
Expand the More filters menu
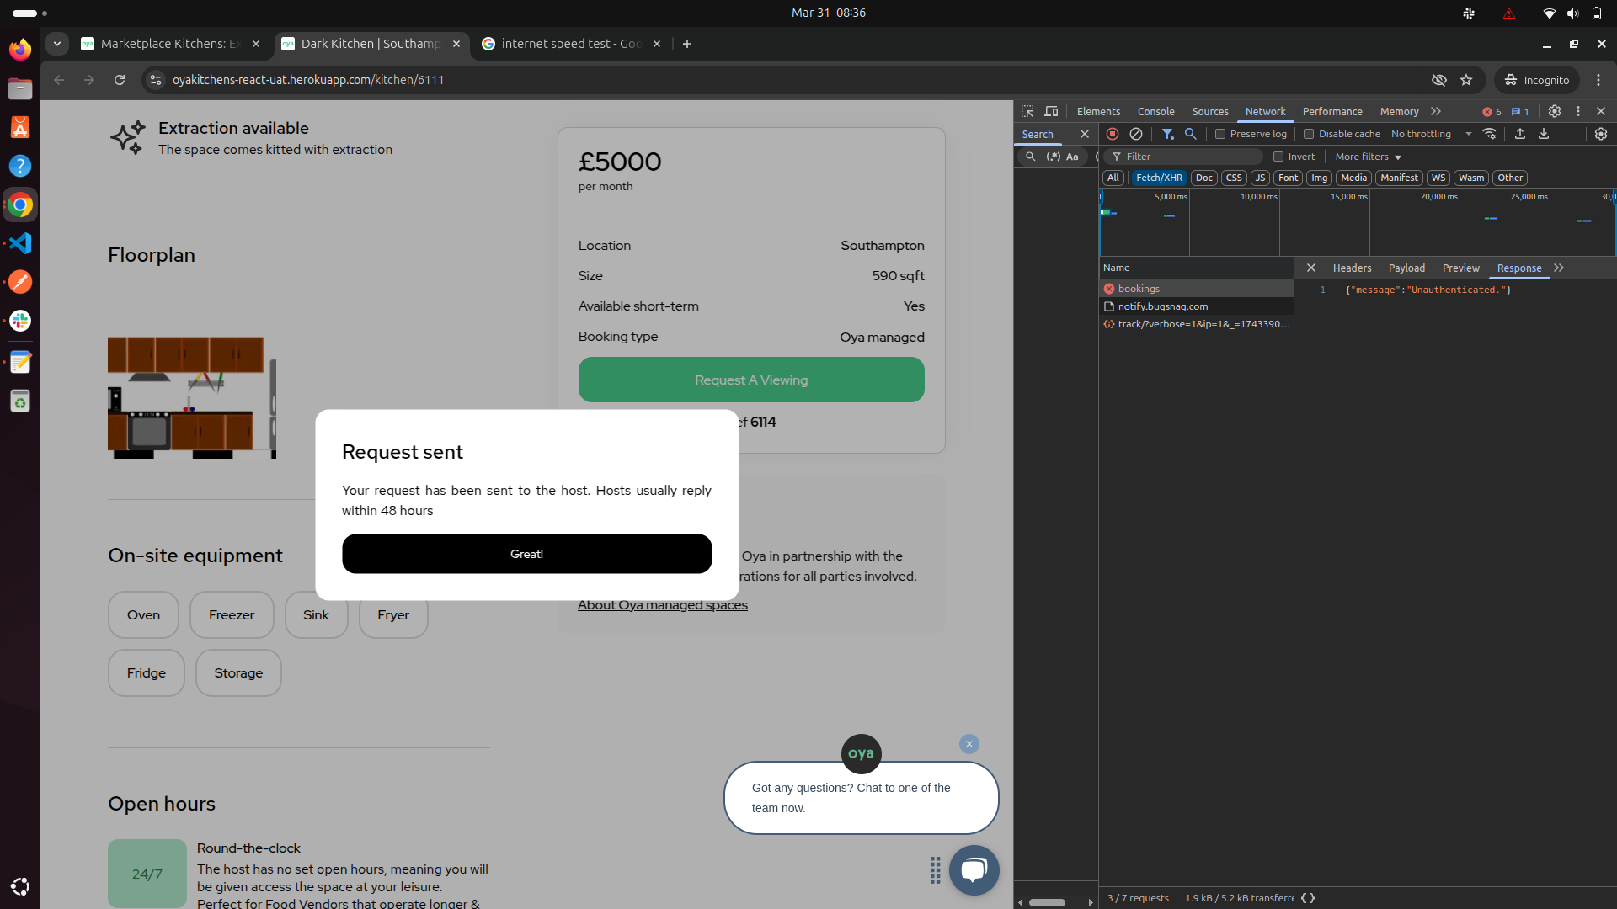[1368, 157]
